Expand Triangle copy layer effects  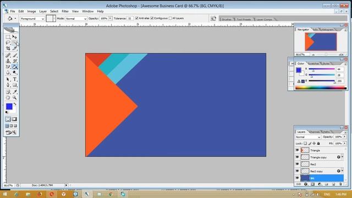342,157
